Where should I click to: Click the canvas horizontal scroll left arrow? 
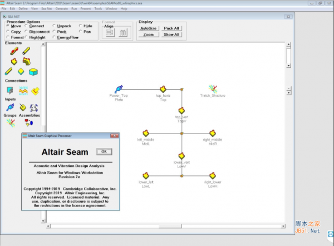point(48,226)
